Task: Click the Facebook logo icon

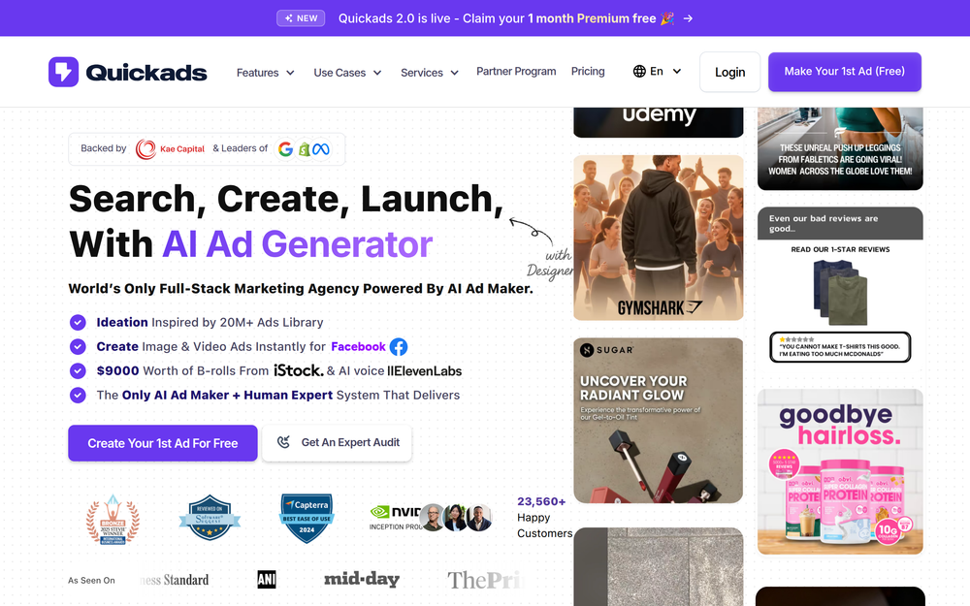Action: [399, 347]
